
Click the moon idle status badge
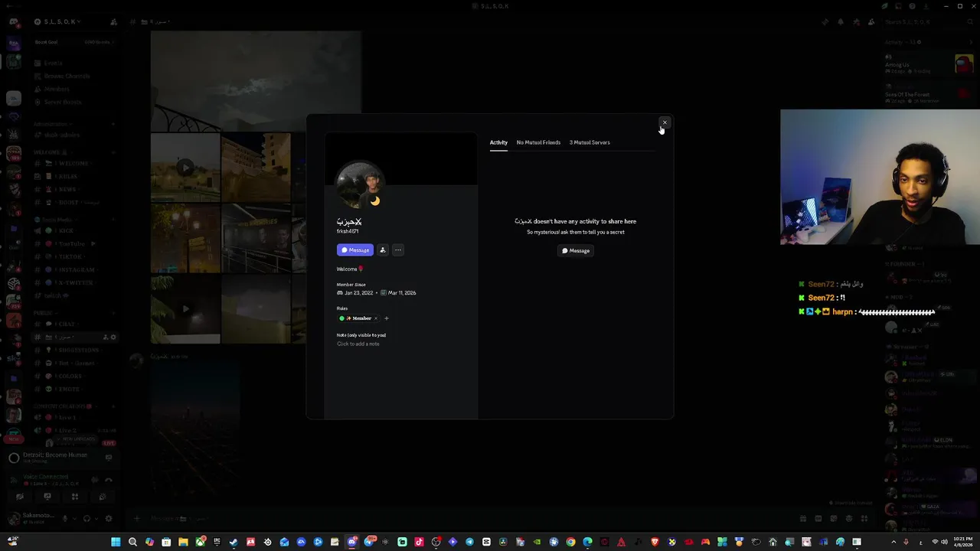click(374, 201)
